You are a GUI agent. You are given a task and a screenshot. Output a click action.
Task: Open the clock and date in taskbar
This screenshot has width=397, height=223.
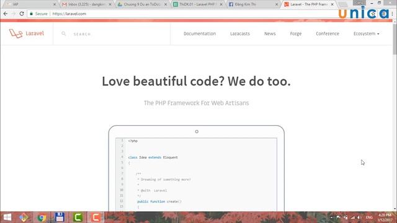[x=385, y=217]
